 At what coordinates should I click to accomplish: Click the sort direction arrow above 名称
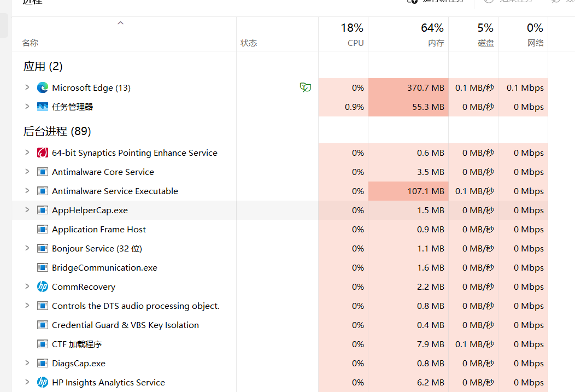coord(120,23)
